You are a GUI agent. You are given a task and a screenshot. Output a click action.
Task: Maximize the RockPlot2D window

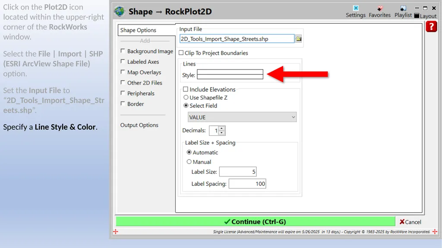425,8
